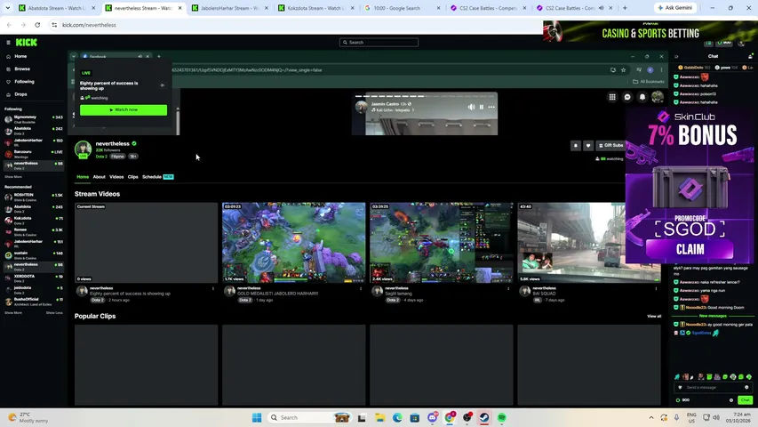Pause the Facebook story playback
This screenshot has height=427, width=758.
[482, 107]
